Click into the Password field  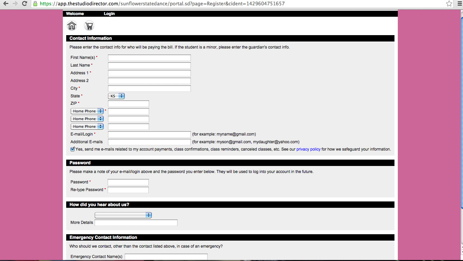[128, 182]
